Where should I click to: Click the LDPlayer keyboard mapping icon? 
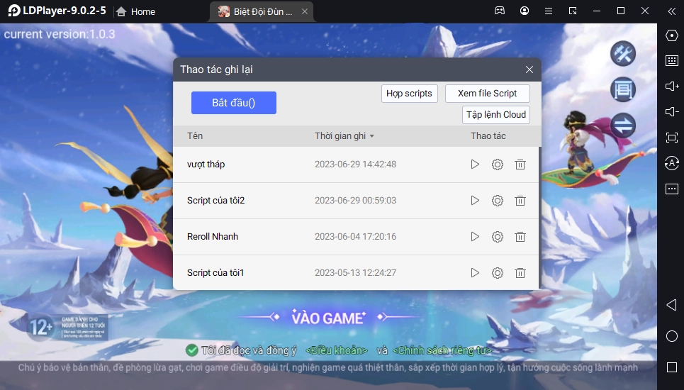671,61
